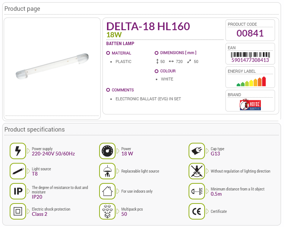Click the For use indoors house icon

(107, 191)
